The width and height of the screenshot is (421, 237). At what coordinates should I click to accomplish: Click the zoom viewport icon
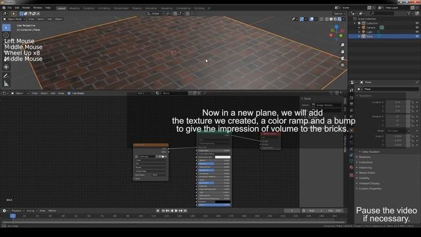pos(342,45)
